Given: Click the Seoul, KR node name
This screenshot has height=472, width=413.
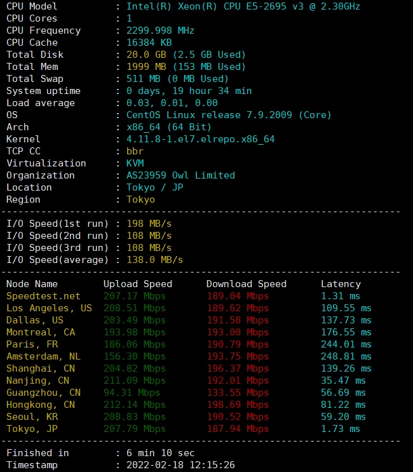Looking at the screenshot, I should pyautogui.click(x=32, y=417).
